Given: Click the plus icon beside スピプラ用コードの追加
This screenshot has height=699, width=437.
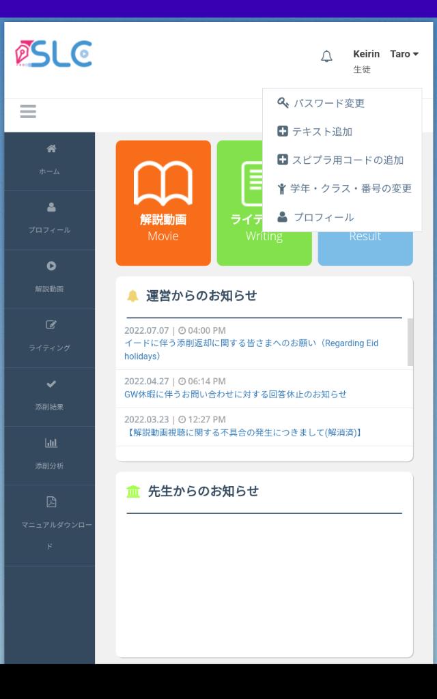Looking at the screenshot, I should pos(282,160).
